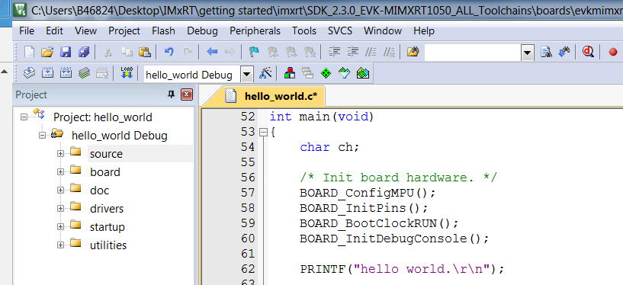The width and height of the screenshot is (623, 285).
Task: Expand the utilities folder
Action: [x=60, y=245]
